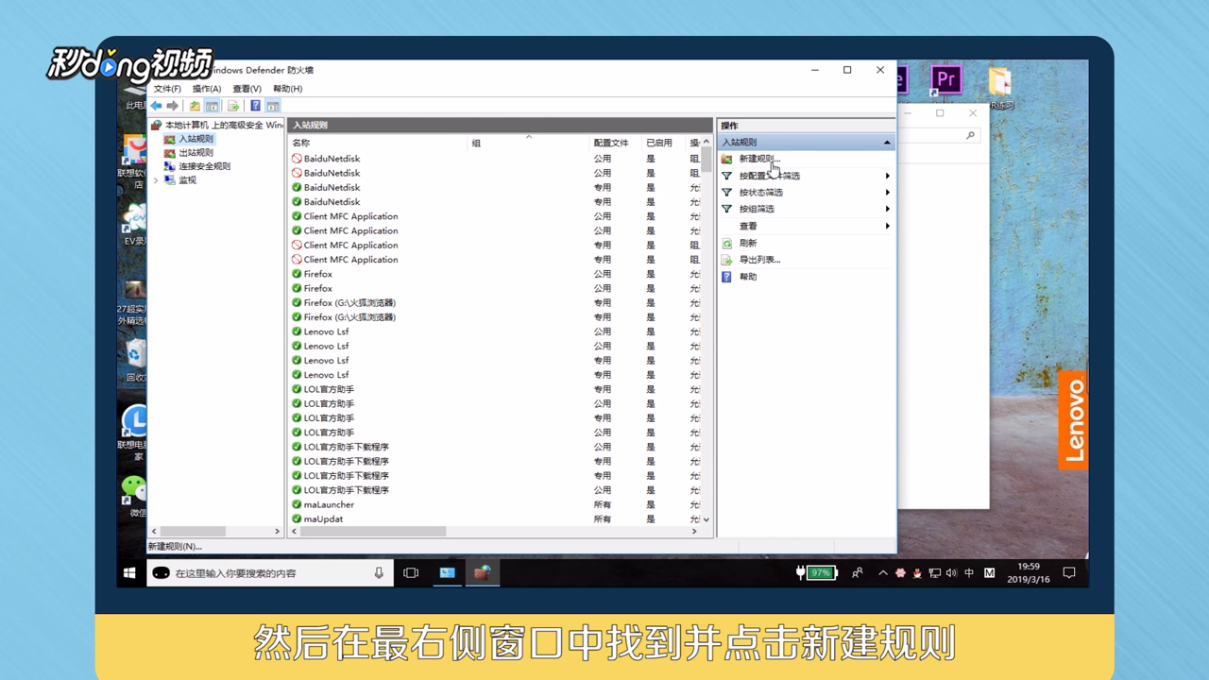Image resolution: width=1209 pixels, height=680 pixels.
Task: Click the WeChat desktop icon
Action: (x=135, y=488)
